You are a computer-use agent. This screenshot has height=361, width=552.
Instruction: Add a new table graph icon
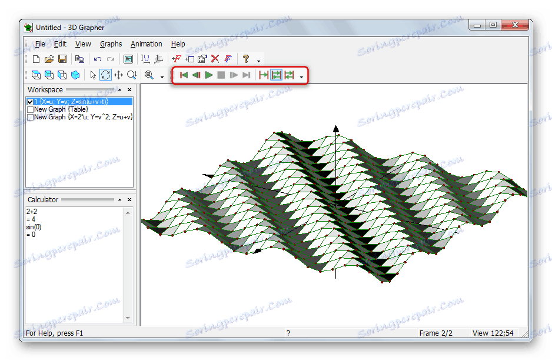point(189,59)
